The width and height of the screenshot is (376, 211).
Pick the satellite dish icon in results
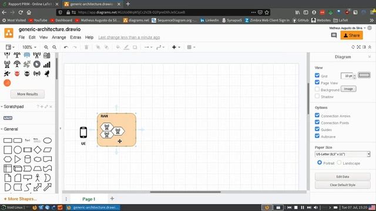[x=47, y=74]
